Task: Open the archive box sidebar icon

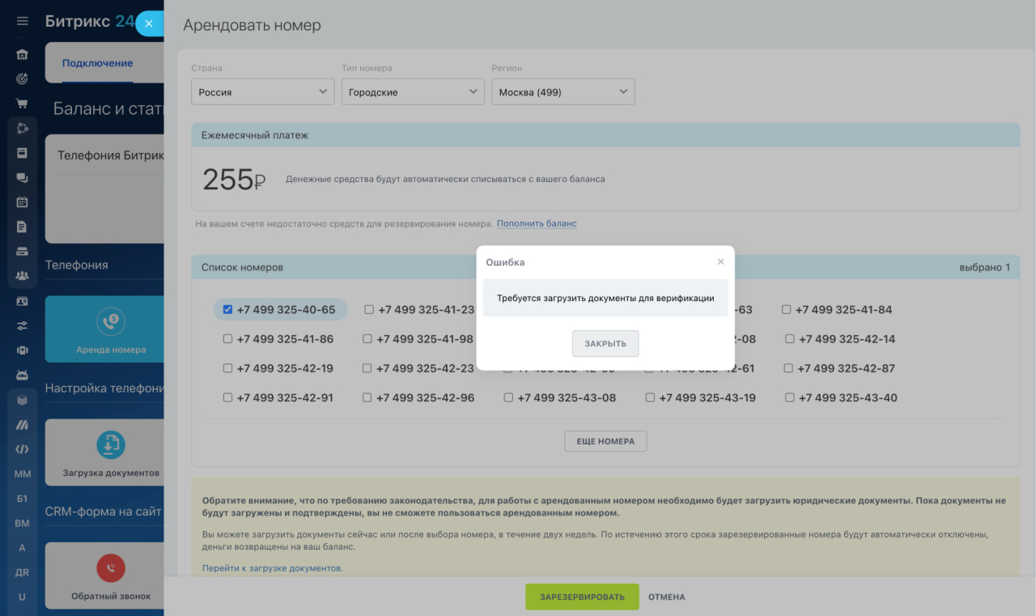Action: 22,152
